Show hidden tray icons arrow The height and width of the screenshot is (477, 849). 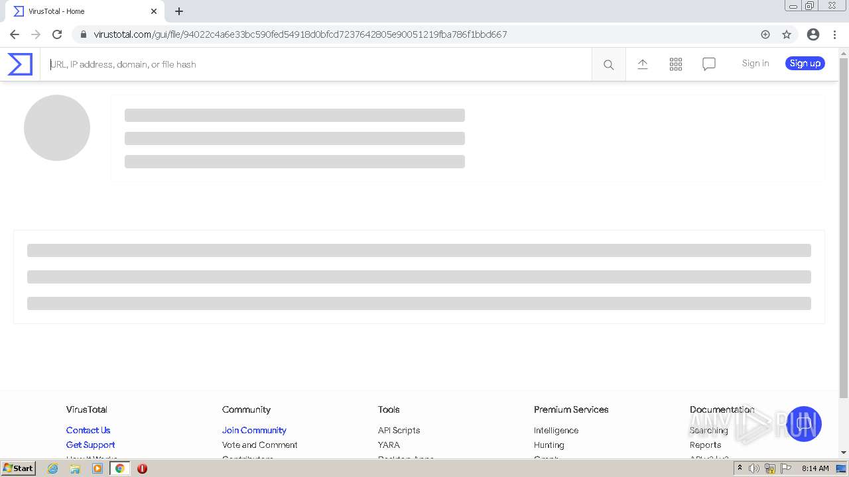(740, 468)
